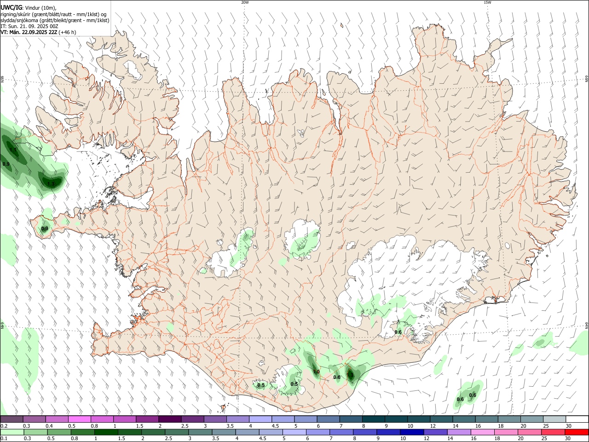Click the 'VT: Mán. 22.09.2025 22Z' valid time
Viewport: 589px width, 442px height.
click(x=29, y=32)
